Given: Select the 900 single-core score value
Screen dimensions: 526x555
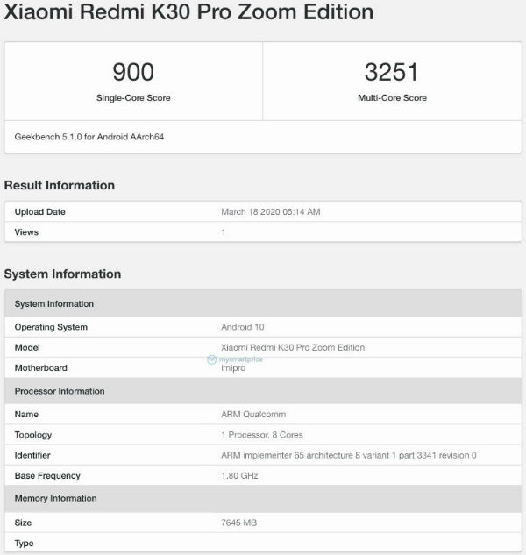Looking at the screenshot, I should 133,72.
